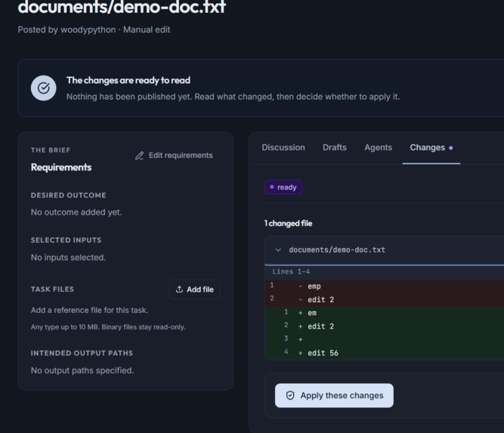Viewport: 504px width, 433px height.
Task: Click added line '+ edit 56'
Action: (x=384, y=353)
